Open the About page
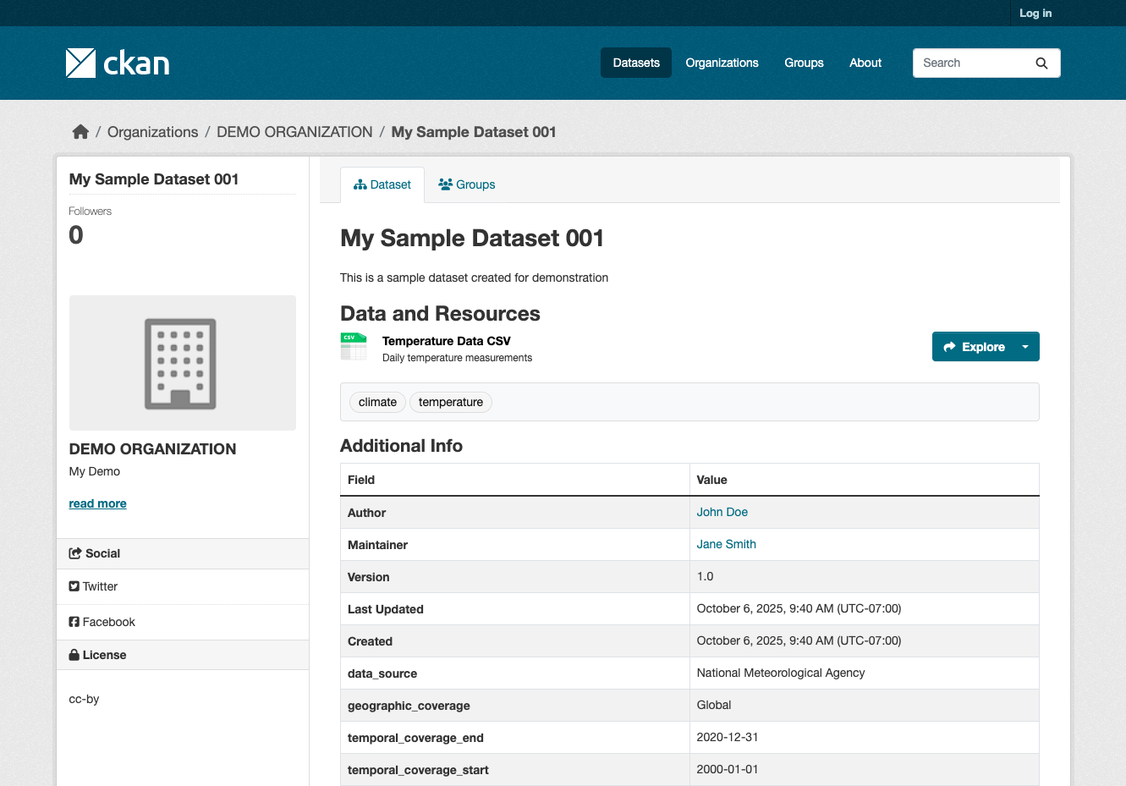Image resolution: width=1126 pixels, height=786 pixels. click(x=865, y=63)
